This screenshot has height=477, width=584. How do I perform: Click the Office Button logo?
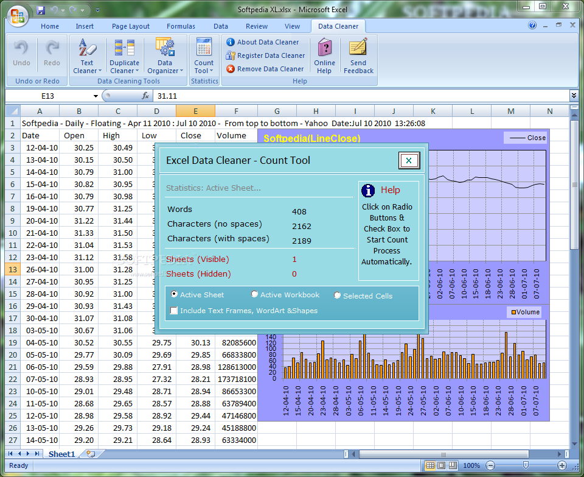(x=17, y=17)
